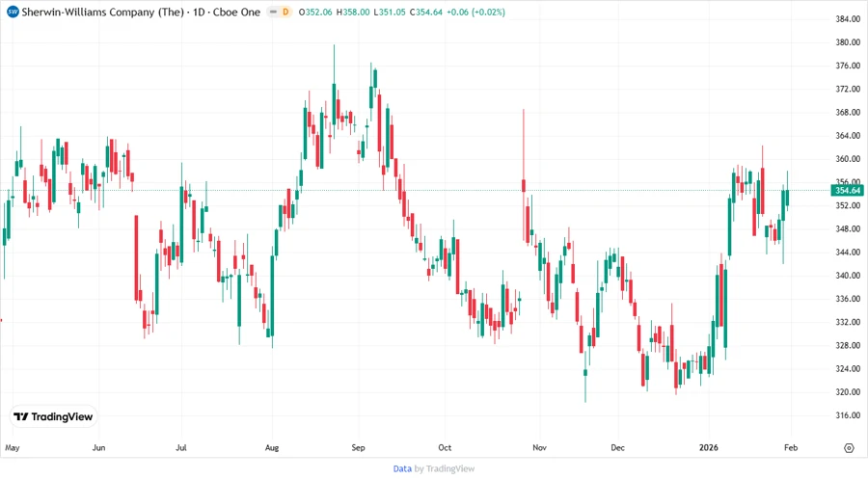Click the 360.00 price axis label
The height and width of the screenshot is (480, 868).
coord(848,159)
